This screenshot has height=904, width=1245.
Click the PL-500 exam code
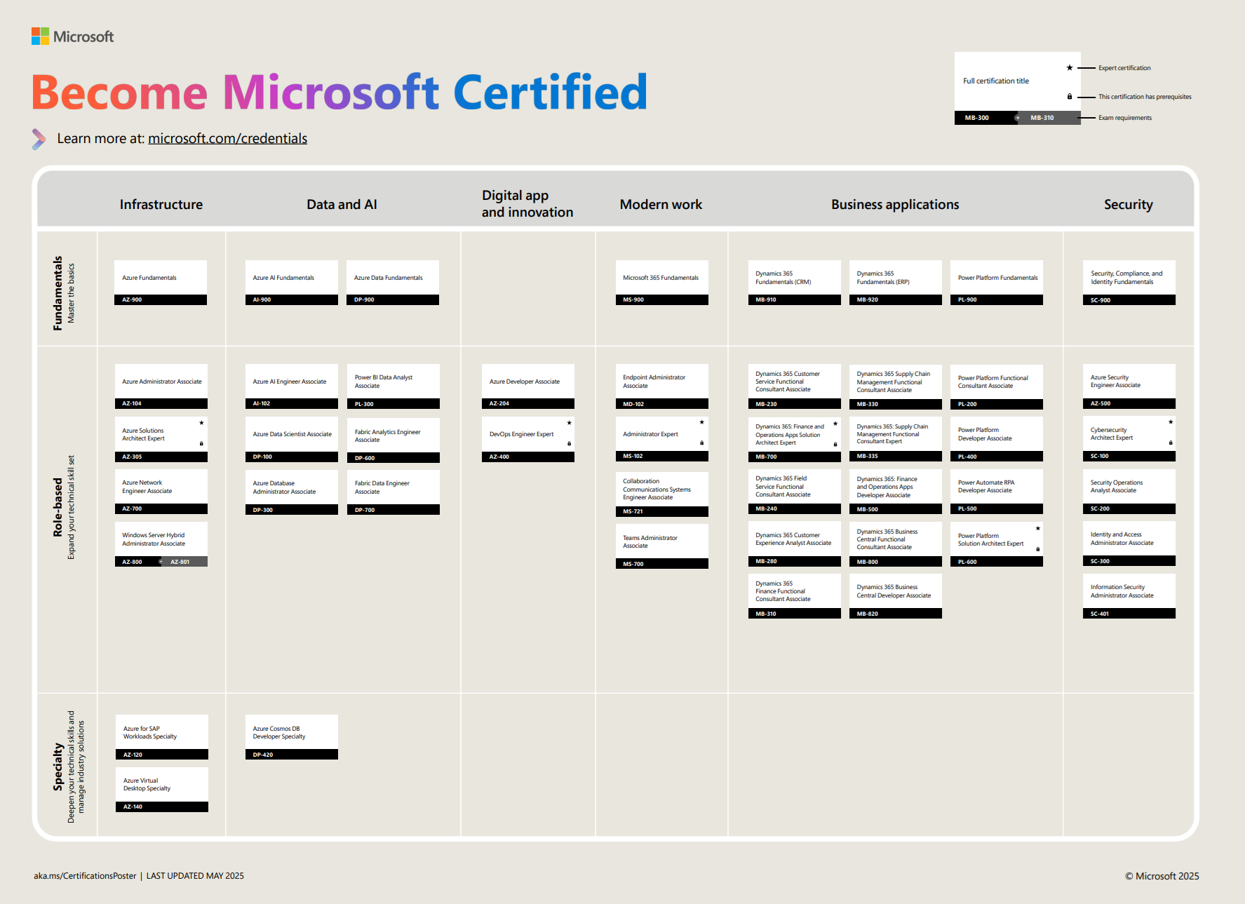tap(967, 508)
